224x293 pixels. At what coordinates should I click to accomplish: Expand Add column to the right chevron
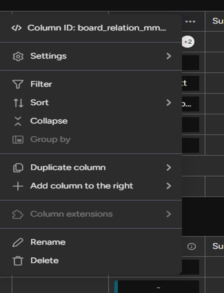pos(168,186)
